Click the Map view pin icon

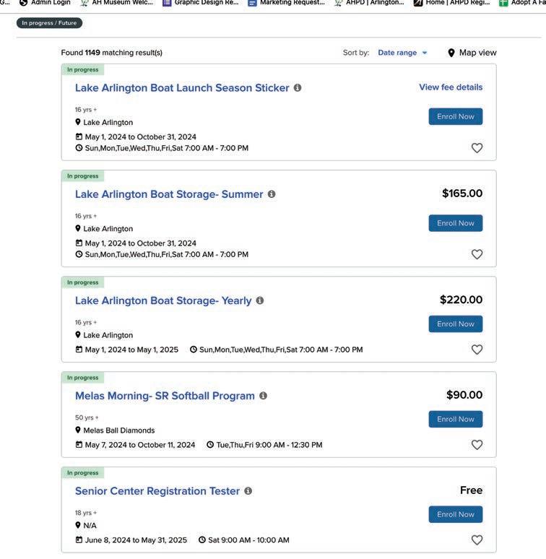tap(451, 53)
